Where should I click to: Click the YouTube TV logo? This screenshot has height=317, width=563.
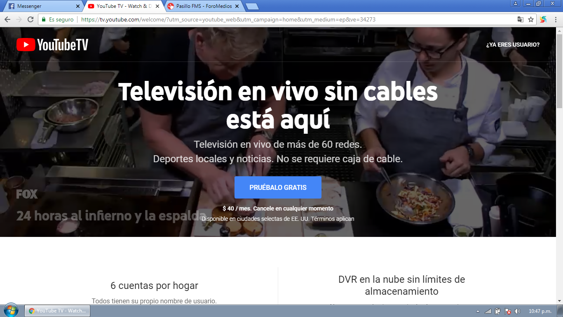(52, 45)
